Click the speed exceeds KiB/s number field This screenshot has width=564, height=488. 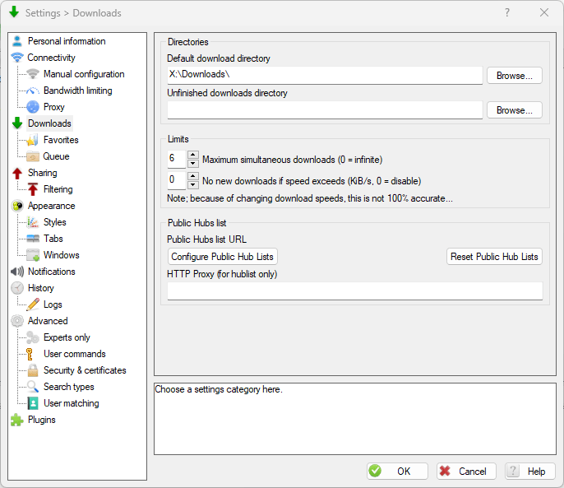click(x=177, y=180)
